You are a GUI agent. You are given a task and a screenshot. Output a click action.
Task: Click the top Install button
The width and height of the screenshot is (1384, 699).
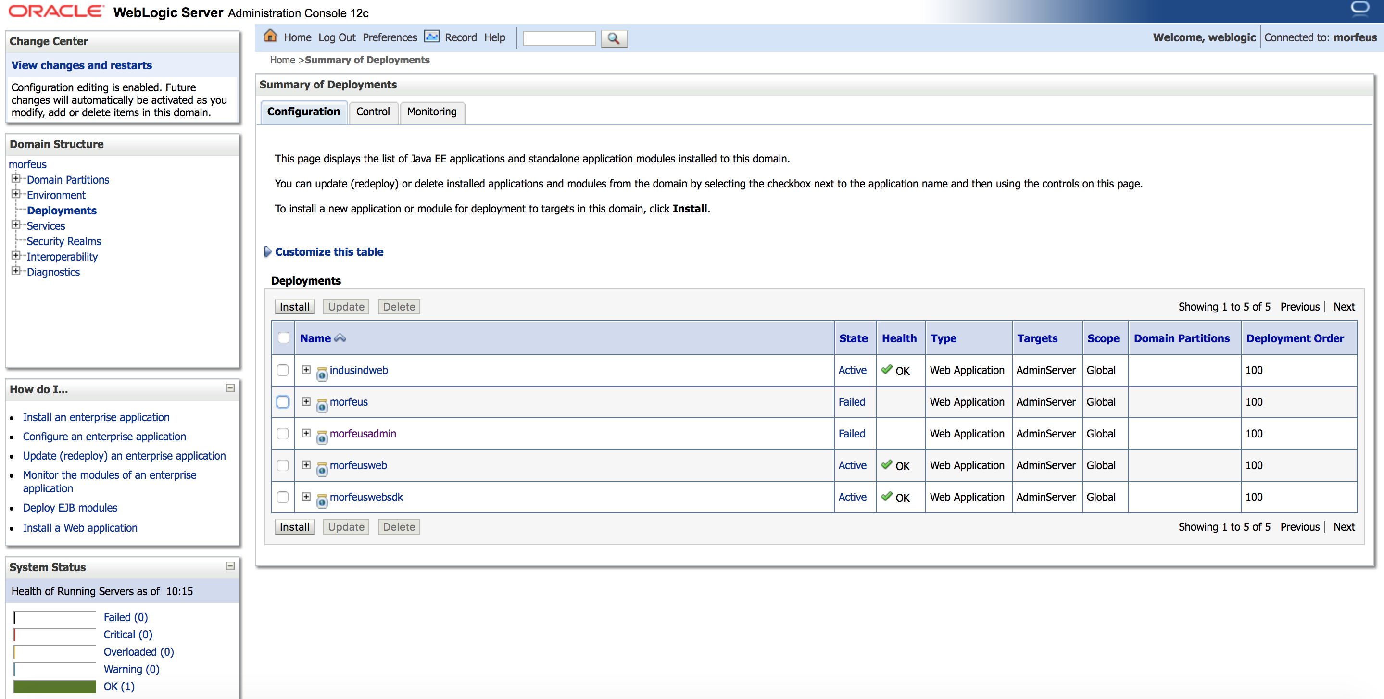pyautogui.click(x=294, y=307)
